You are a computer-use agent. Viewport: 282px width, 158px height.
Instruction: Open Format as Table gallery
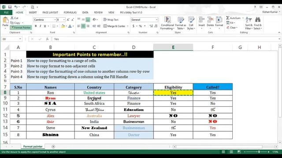(181, 23)
